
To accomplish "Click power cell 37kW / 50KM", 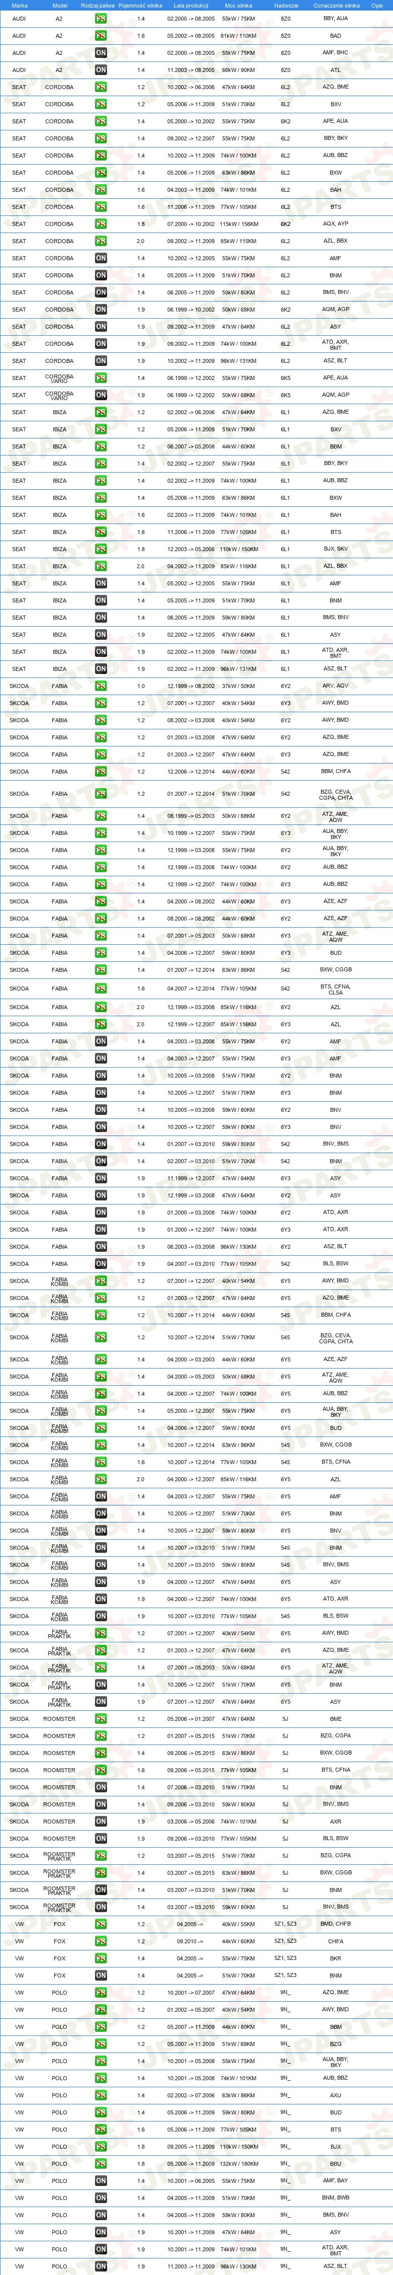I will coord(238,686).
